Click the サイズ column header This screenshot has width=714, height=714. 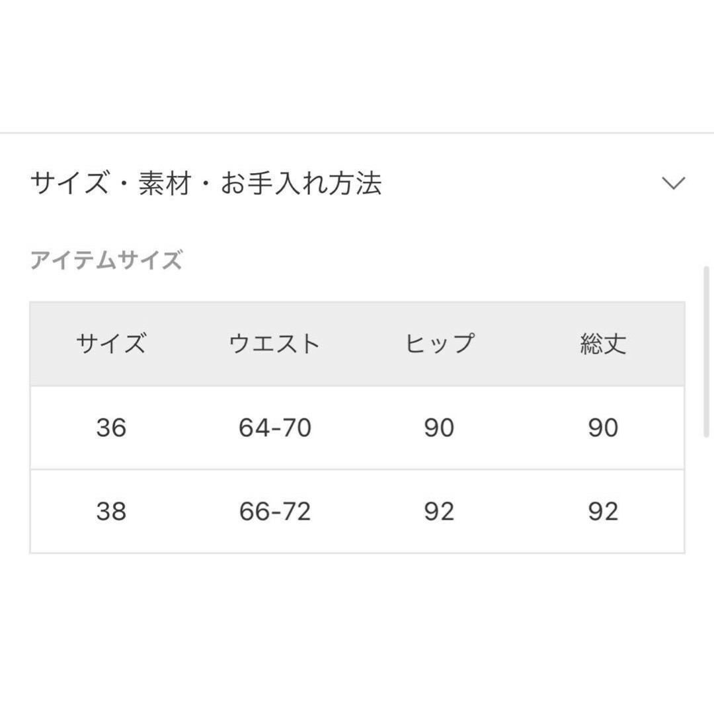111,343
